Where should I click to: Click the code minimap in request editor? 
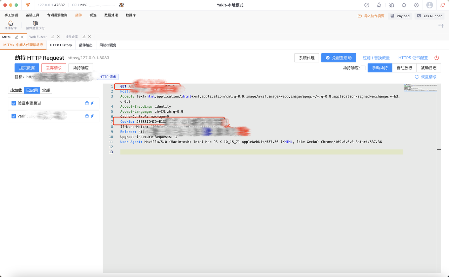tap(420, 88)
